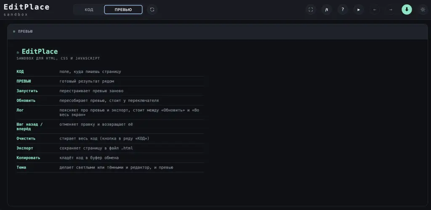The width and height of the screenshot is (431, 210).
Task: Click the "Очистить" row label
Action: pyautogui.click(x=26, y=139)
